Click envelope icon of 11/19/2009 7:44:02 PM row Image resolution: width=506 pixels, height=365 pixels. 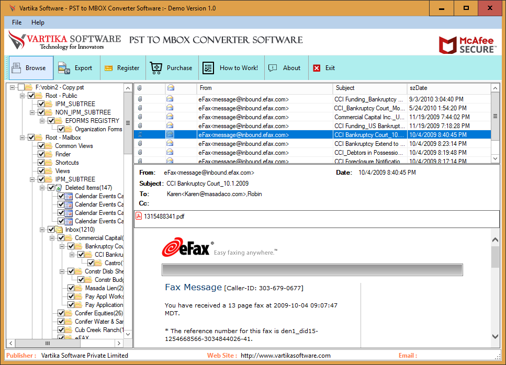point(170,117)
